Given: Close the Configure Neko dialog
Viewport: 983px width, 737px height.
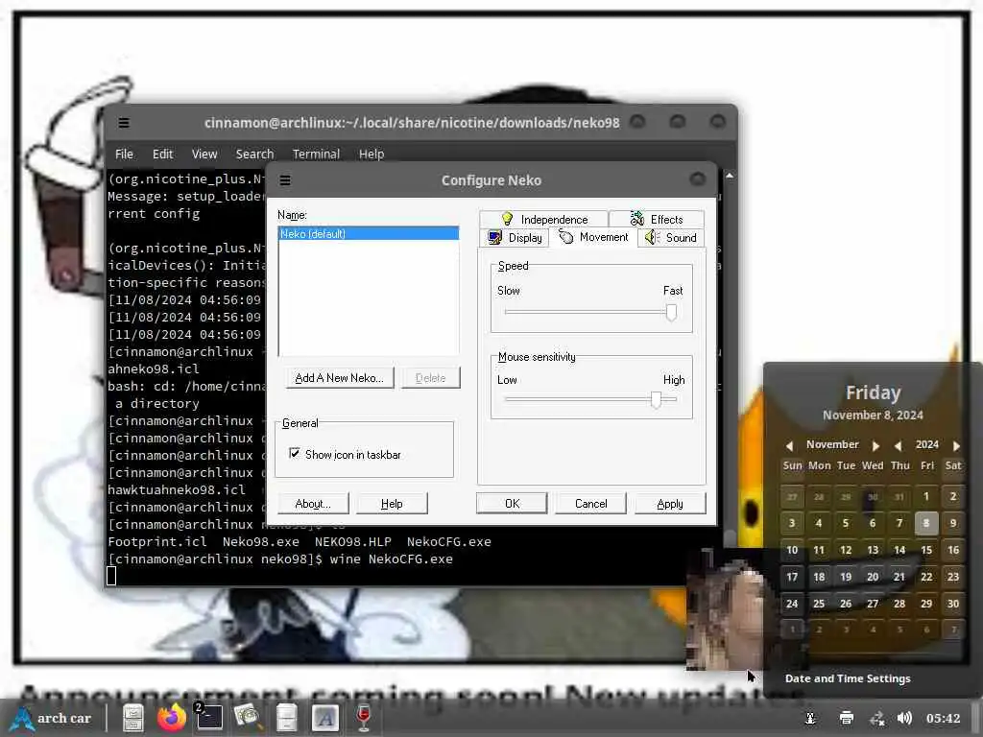Looking at the screenshot, I should 698,179.
